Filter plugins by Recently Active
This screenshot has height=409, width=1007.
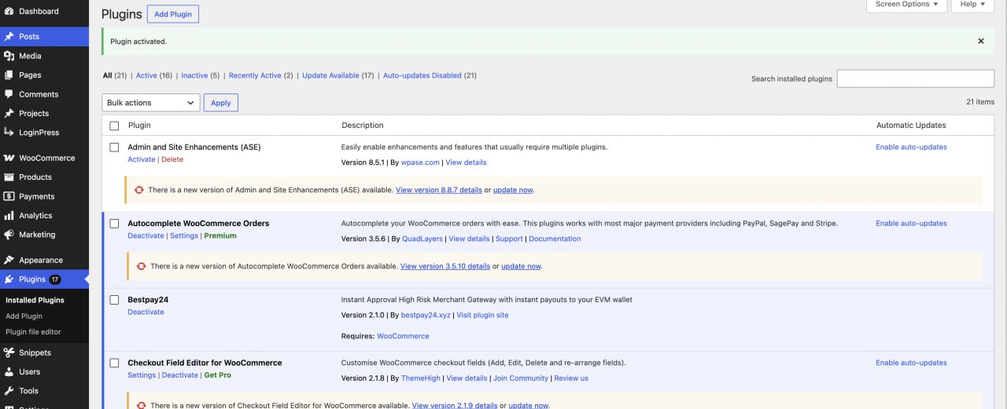261,75
